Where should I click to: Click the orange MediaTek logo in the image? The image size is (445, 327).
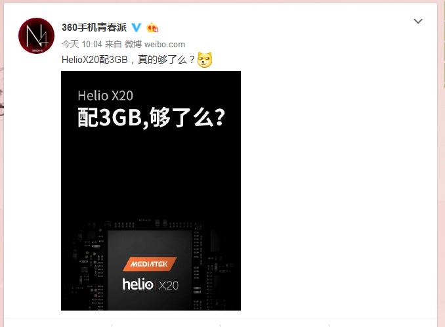[x=150, y=264]
